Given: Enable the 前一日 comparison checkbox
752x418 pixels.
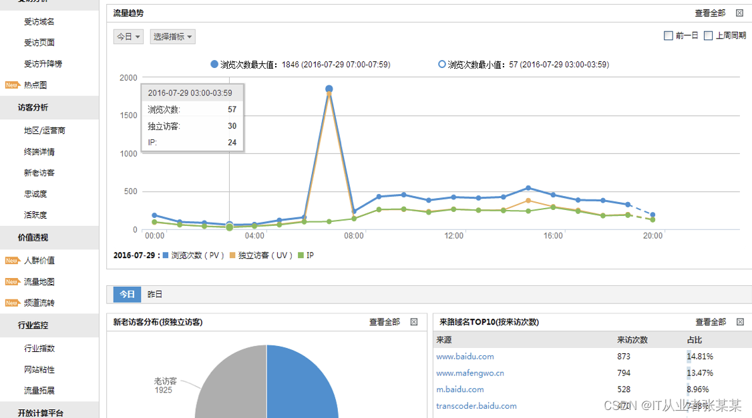Looking at the screenshot, I should click(x=668, y=35).
